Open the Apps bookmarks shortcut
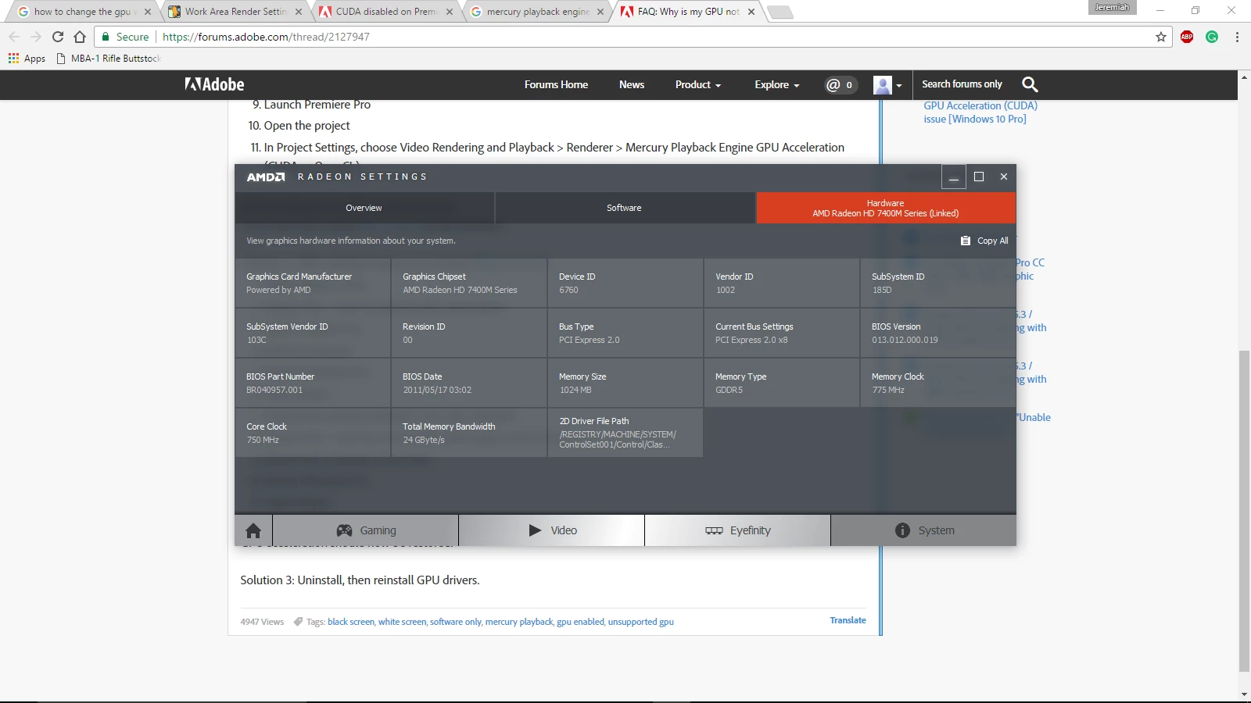 click(x=27, y=59)
